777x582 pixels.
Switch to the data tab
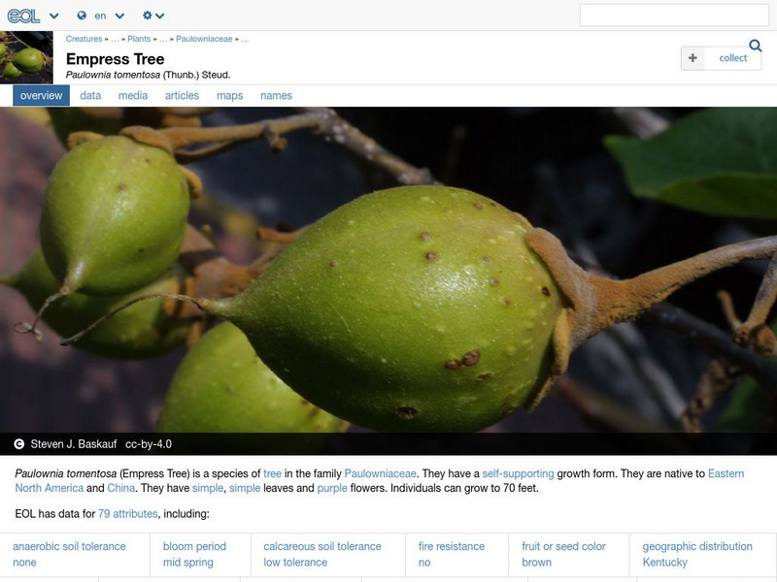click(x=90, y=95)
